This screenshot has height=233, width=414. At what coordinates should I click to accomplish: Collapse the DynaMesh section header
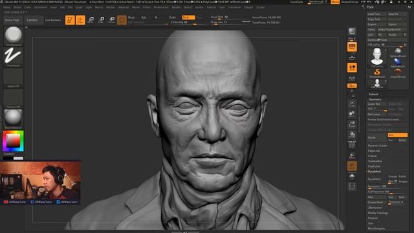click(x=375, y=172)
